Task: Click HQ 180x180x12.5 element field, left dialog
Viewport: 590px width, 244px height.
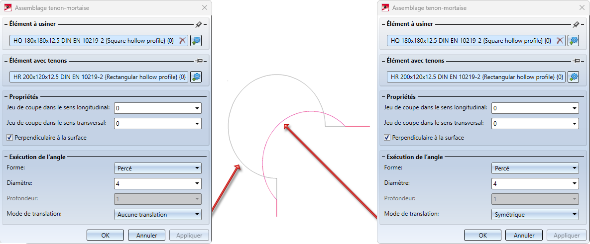Action: pos(99,41)
